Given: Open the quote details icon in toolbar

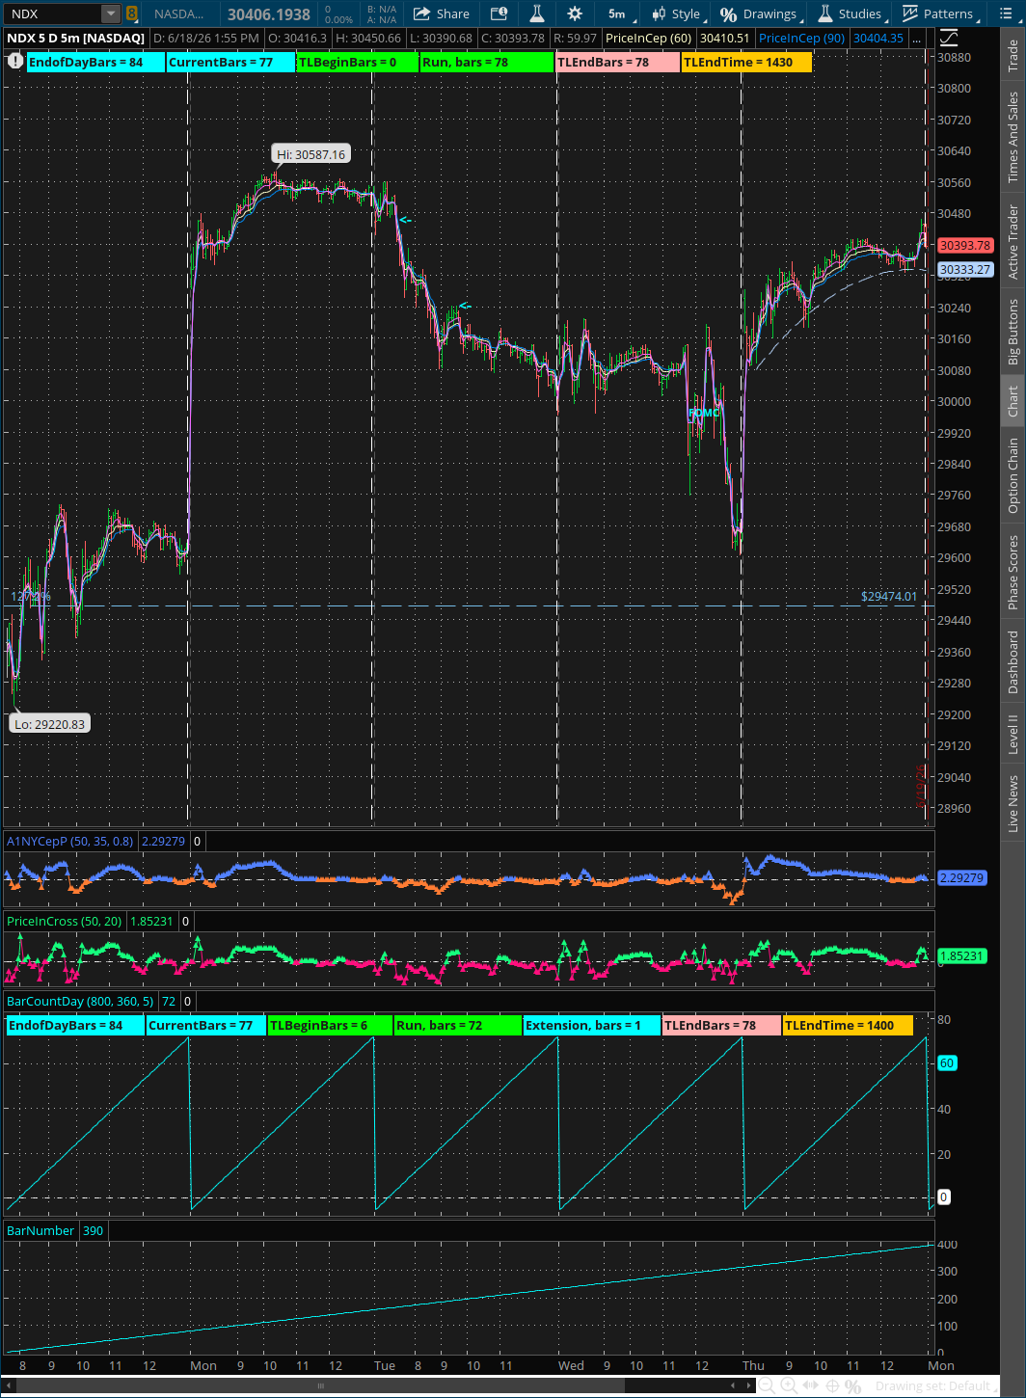Looking at the screenshot, I should tap(499, 13).
